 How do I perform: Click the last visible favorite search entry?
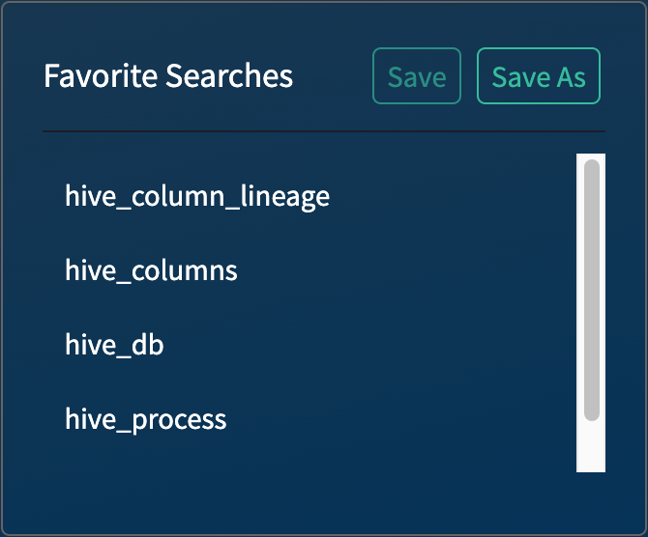146,419
